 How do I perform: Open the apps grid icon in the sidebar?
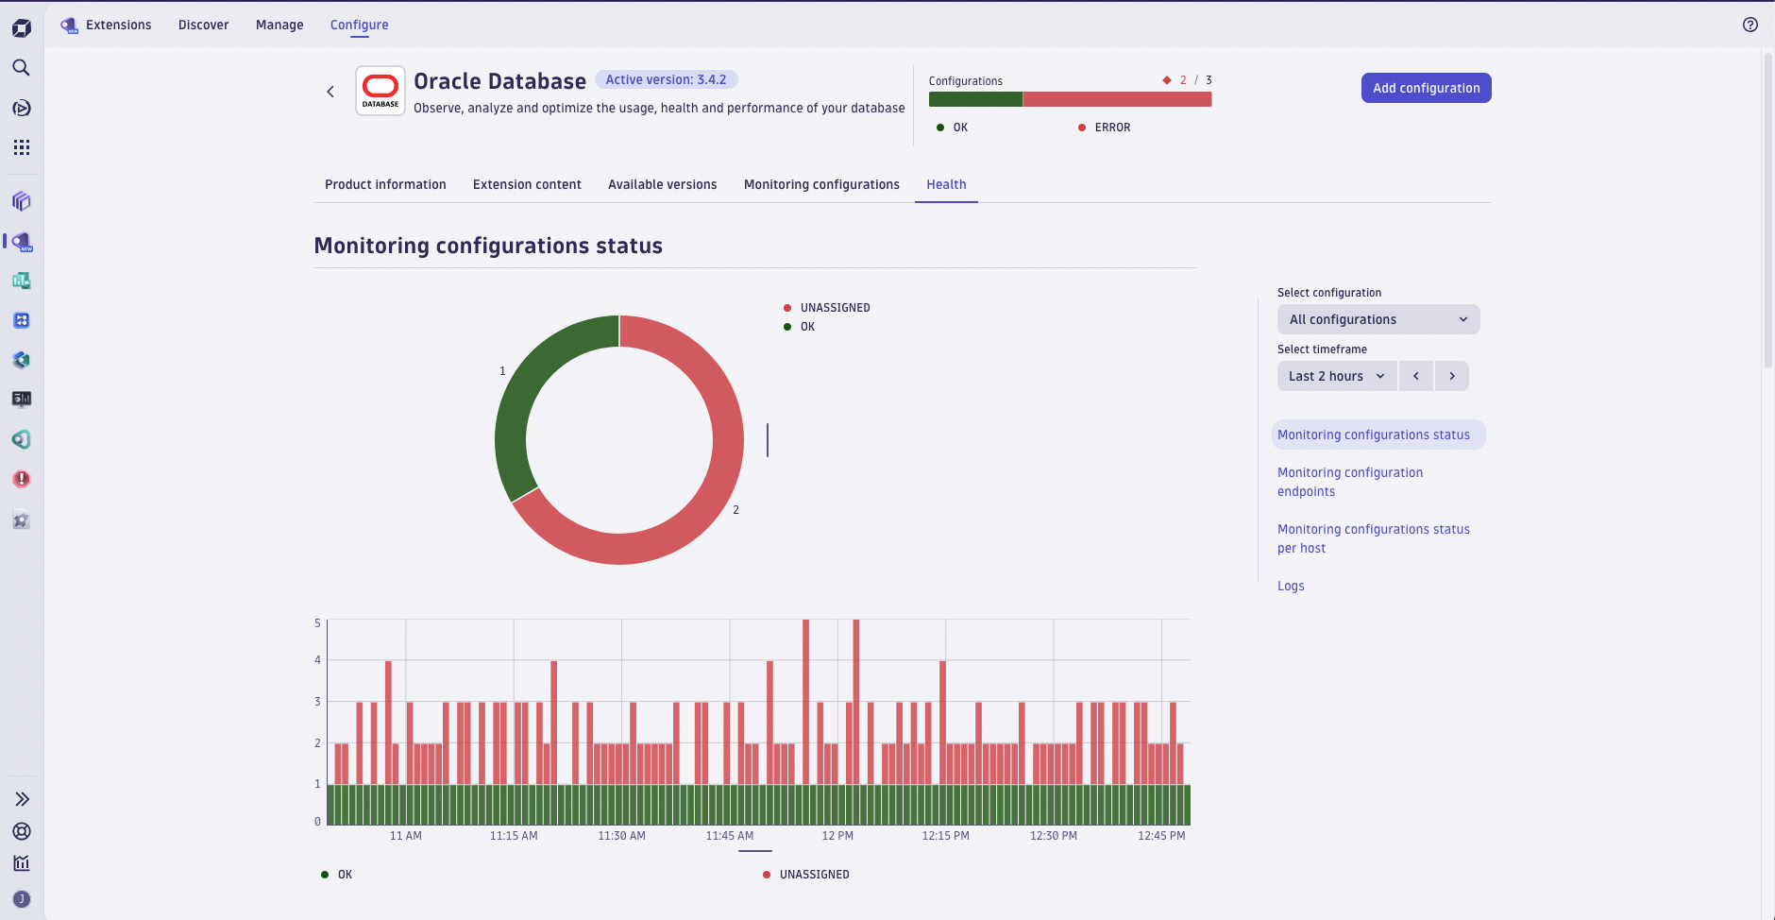(22, 147)
